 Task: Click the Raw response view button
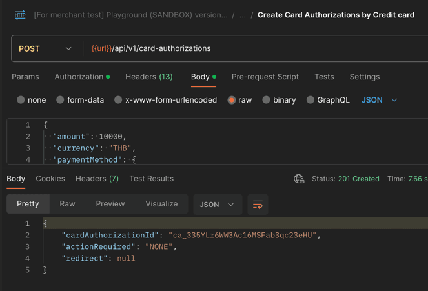67,204
